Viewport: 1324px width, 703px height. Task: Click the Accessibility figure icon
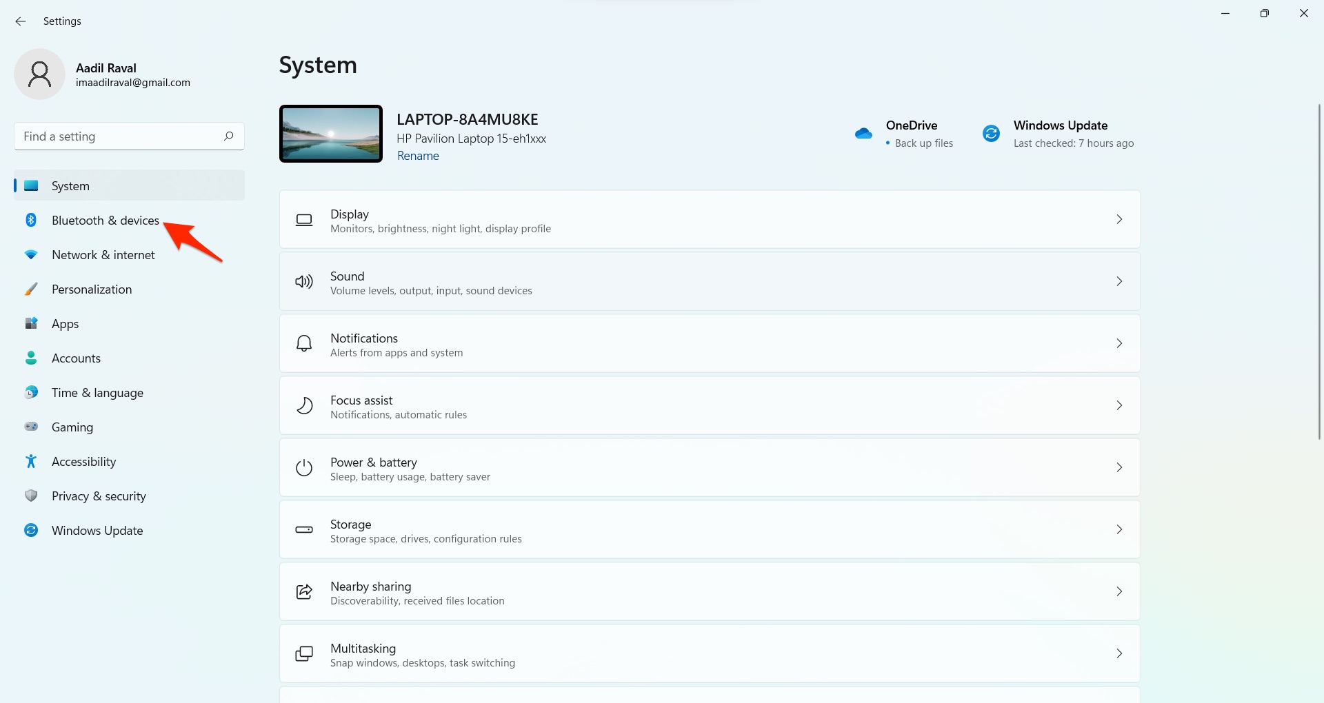tap(31, 461)
